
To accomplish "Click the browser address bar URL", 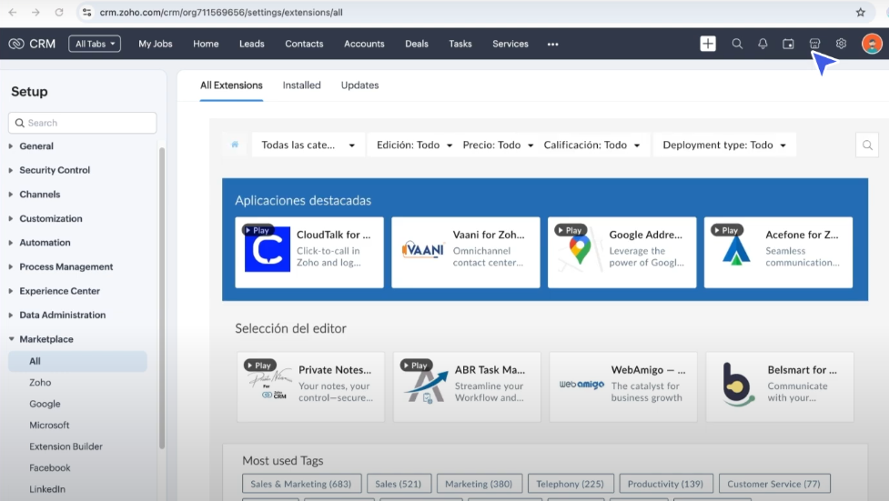I will (221, 12).
